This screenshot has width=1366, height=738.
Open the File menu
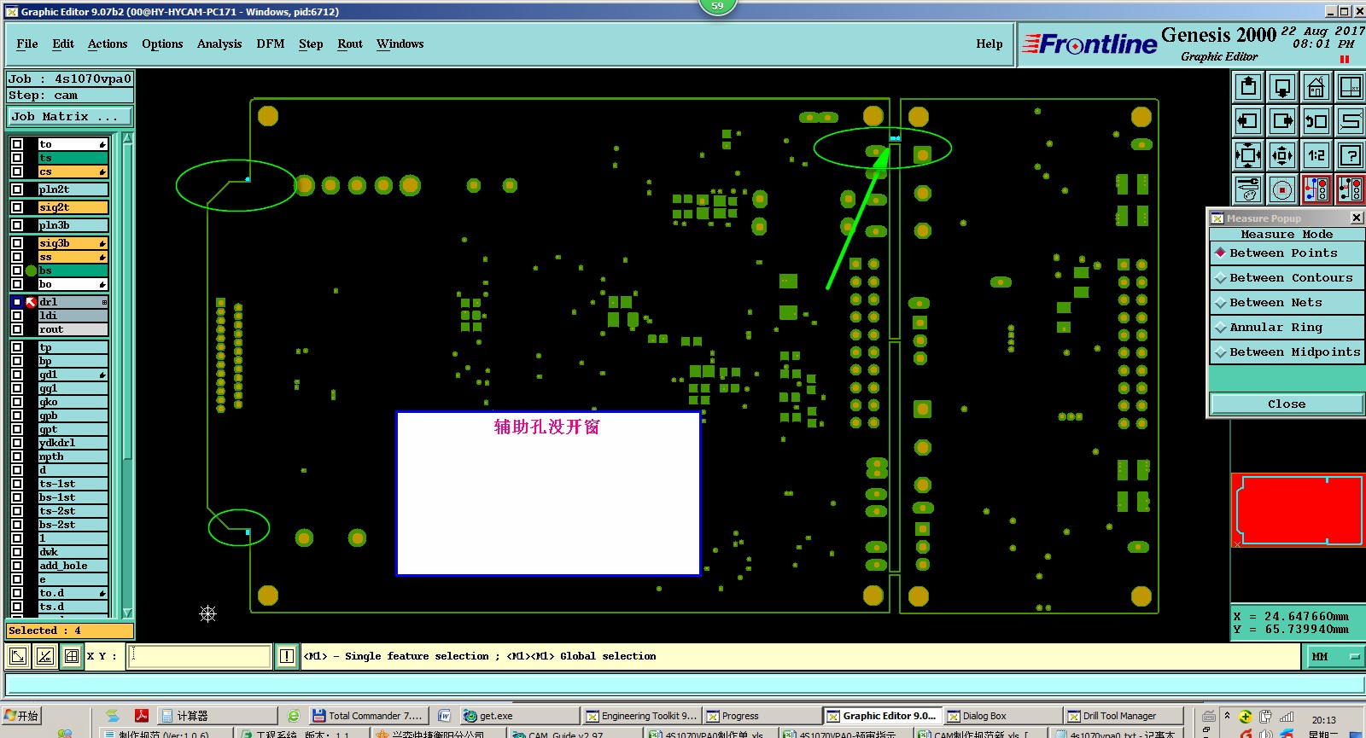coord(27,44)
